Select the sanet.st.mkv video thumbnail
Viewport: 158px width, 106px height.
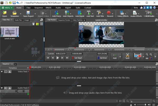click(10, 32)
